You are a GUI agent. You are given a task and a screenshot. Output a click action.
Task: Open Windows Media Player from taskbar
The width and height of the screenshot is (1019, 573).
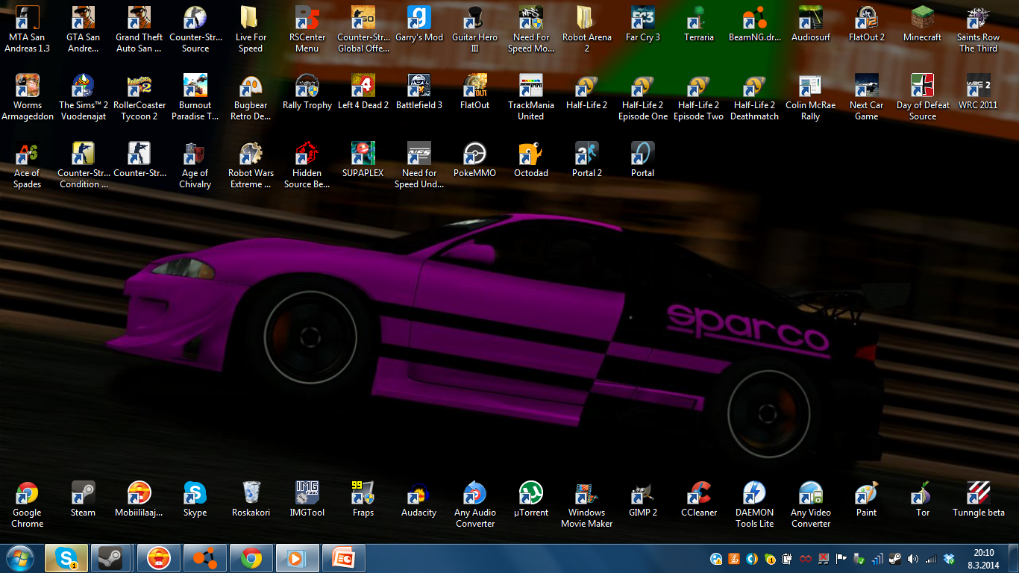coord(297,558)
